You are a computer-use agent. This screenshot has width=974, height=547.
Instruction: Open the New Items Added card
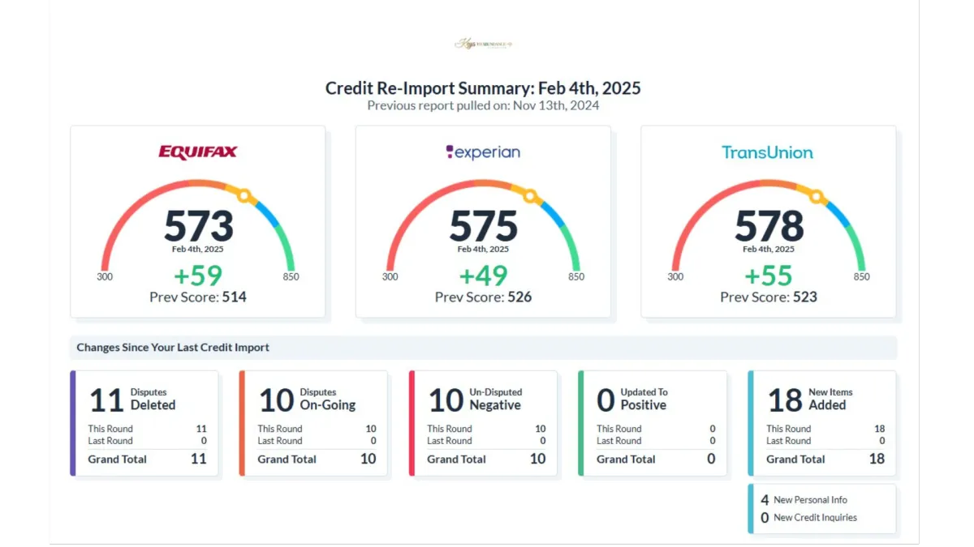(x=822, y=423)
